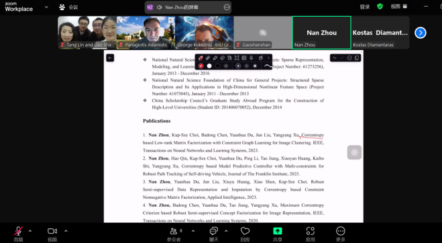Click the microphone icon in annotation bar
442x243 pixels.
click(251, 58)
